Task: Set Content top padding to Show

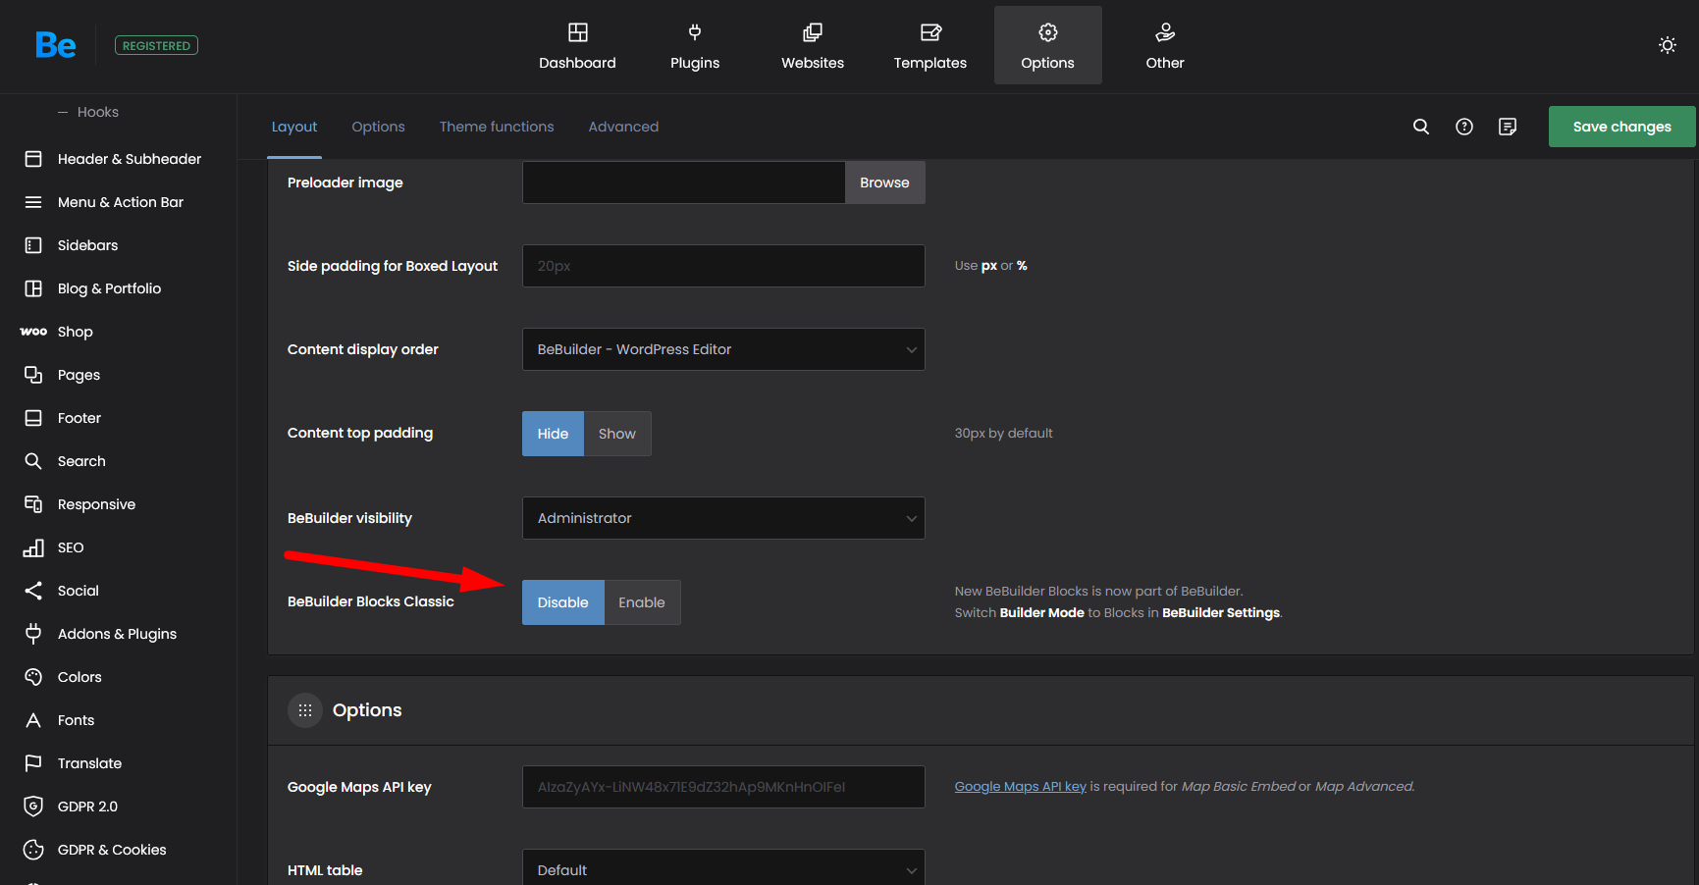Action: pos(616,434)
